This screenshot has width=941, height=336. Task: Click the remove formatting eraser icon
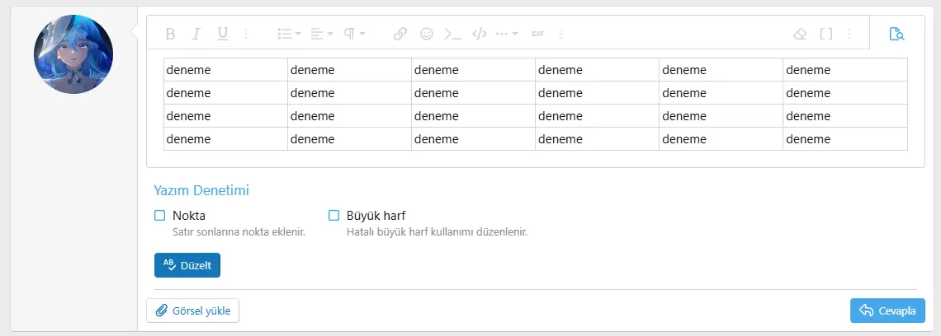[x=799, y=34]
